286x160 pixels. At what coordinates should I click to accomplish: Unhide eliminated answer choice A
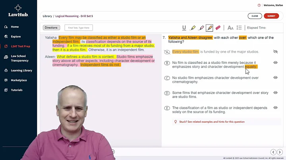click(x=275, y=51)
